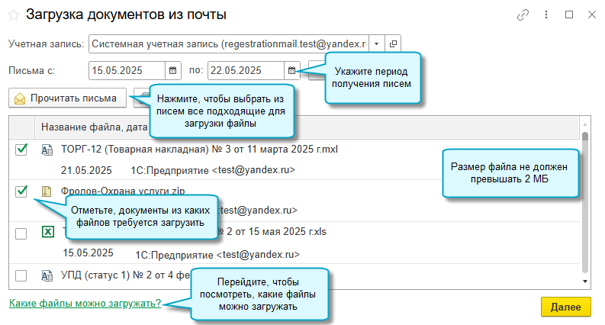Open the three-dot more actions menu
This screenshot has width=605, height=325.
pos(545,14)
